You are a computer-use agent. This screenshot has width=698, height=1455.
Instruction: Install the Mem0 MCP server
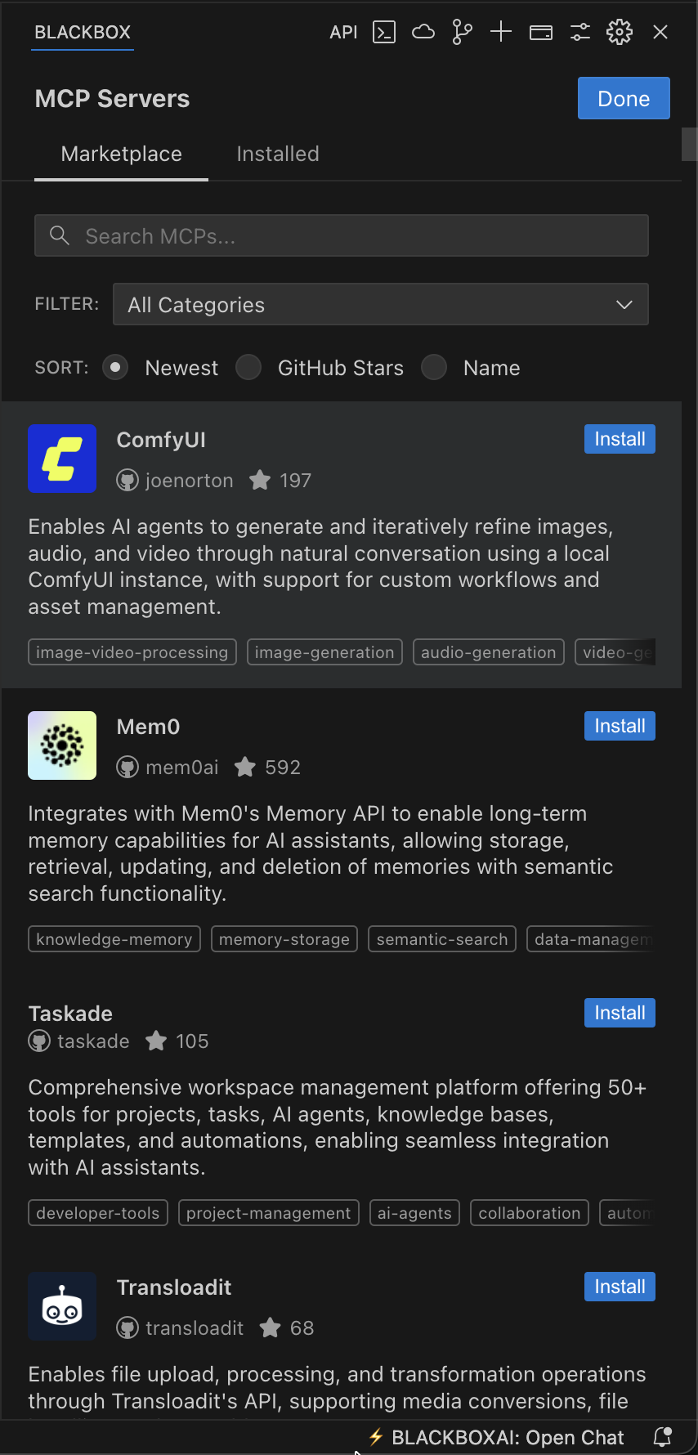click(x=620, y=726)
